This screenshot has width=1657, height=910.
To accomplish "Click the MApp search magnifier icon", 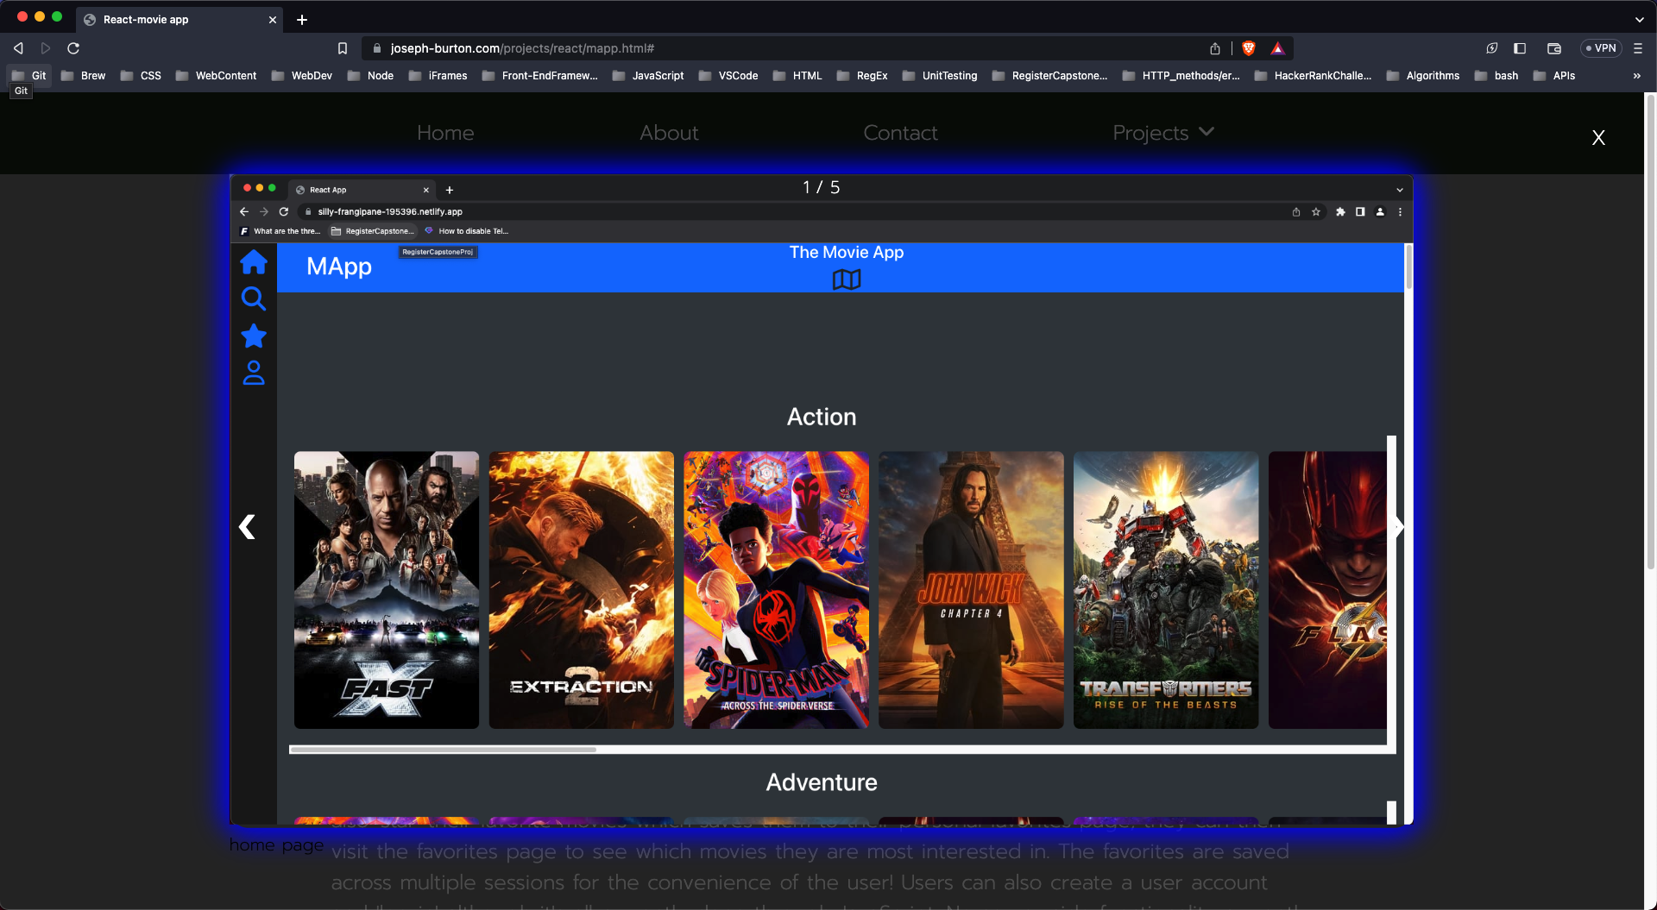I will coord(254,298).
